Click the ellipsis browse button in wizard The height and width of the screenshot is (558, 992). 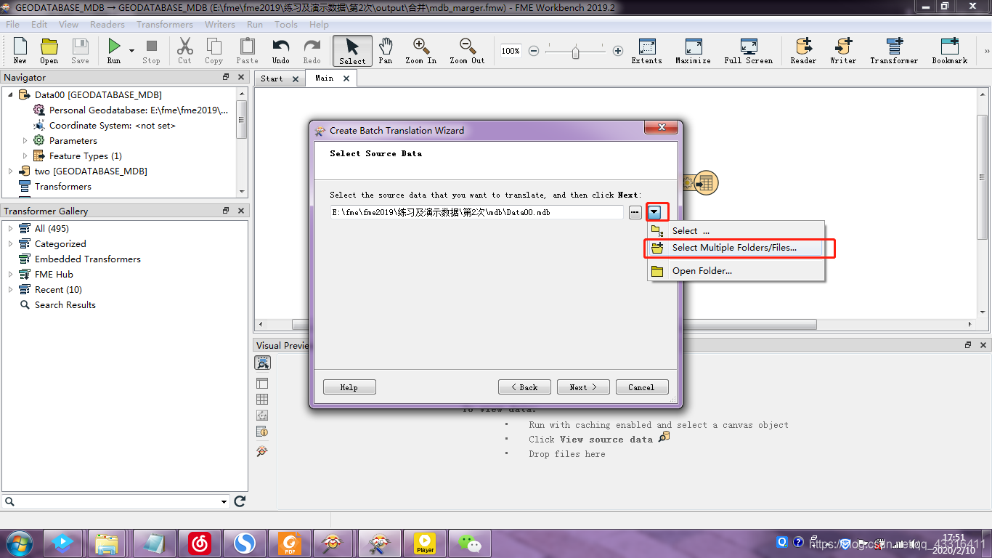(x=635, y=212)
